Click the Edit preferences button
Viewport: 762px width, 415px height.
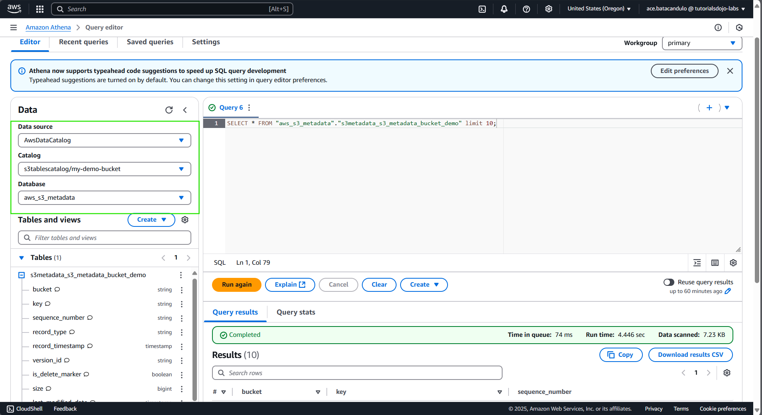(684, 71)
